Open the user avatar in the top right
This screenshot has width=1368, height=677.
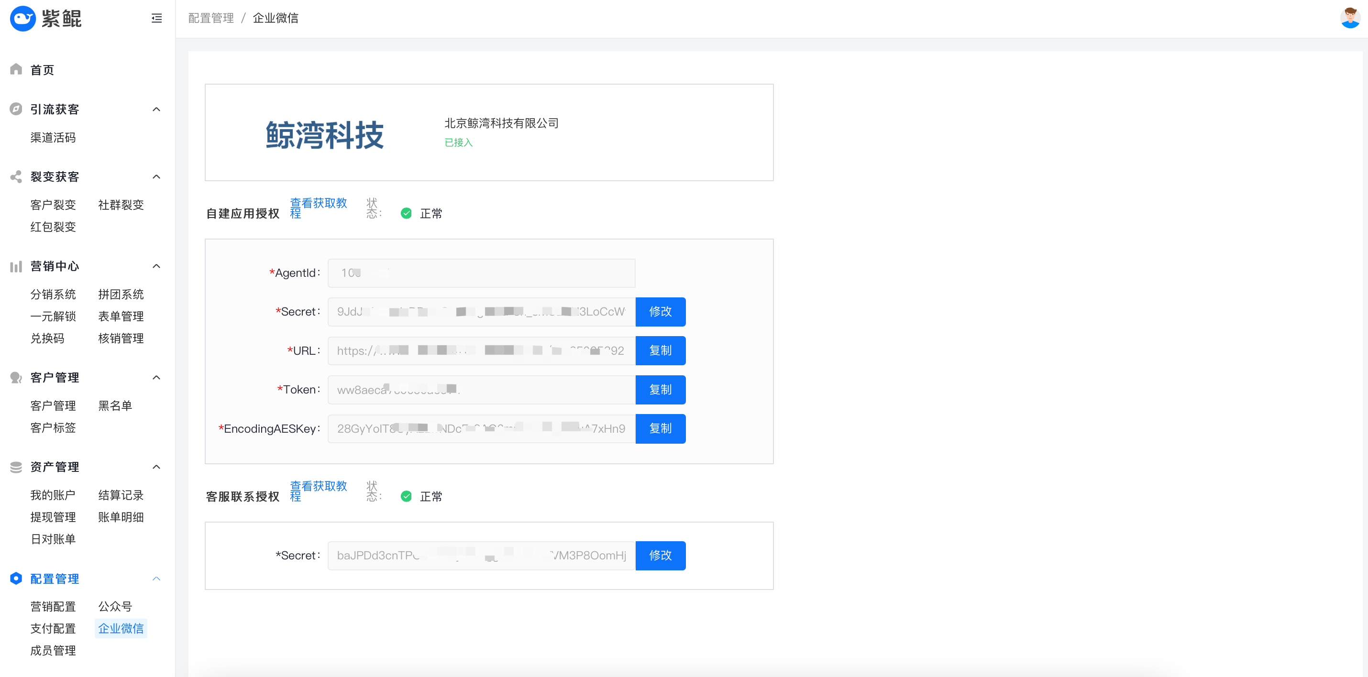point(1350,18)
